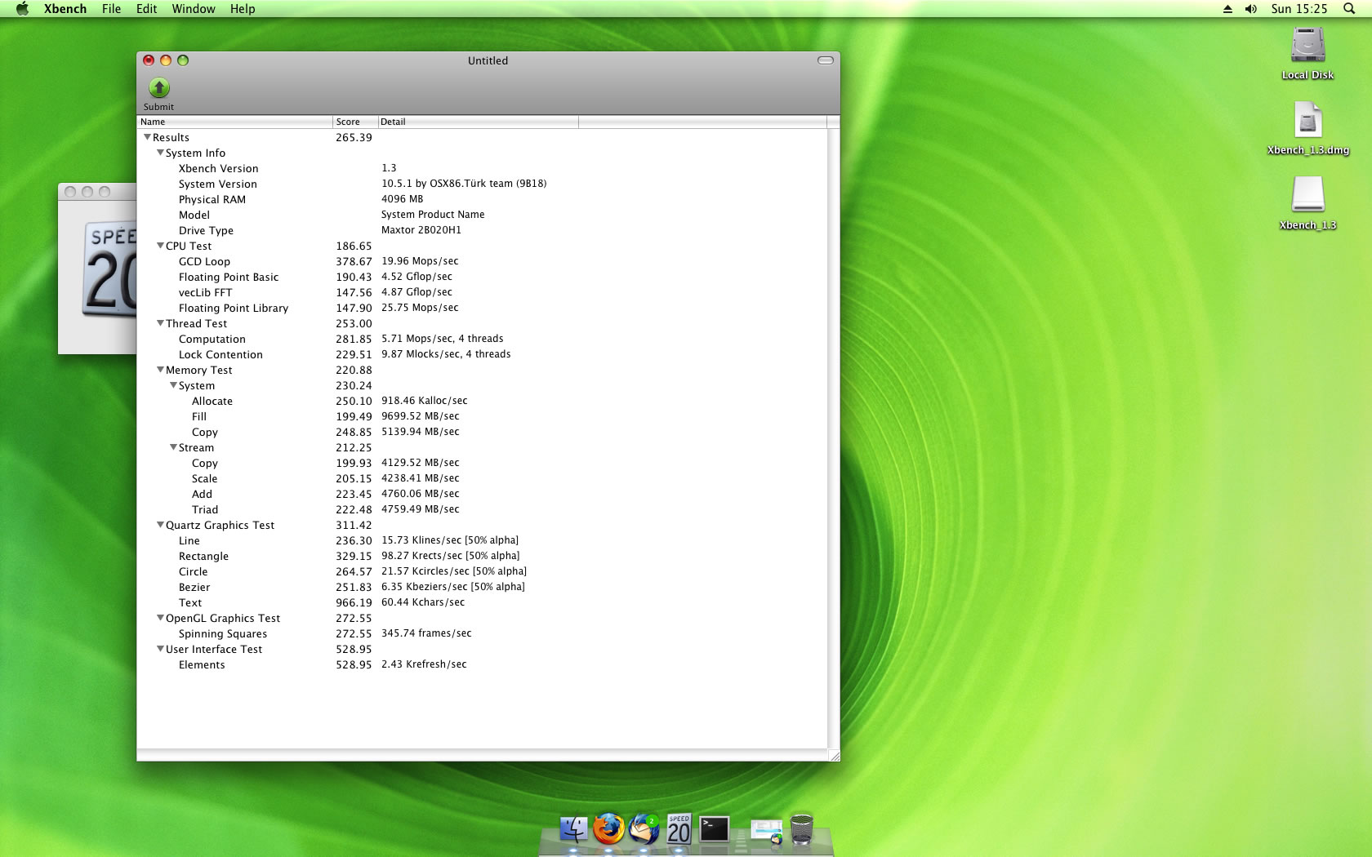
Task: Select the Floating Point Library row
Action: (482, 308)
